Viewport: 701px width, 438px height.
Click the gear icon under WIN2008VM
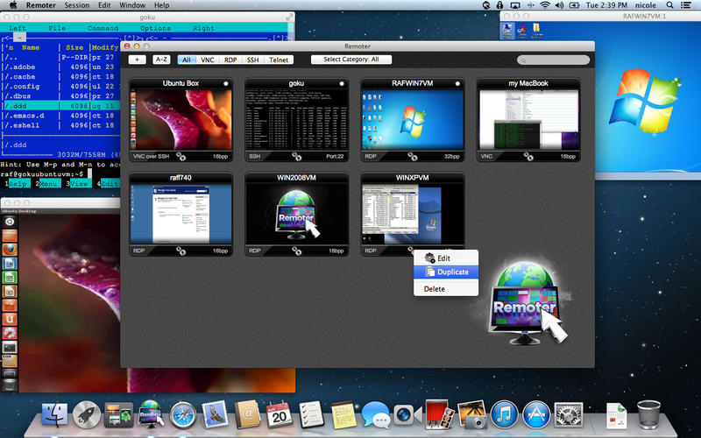click(x=297, y=251)
